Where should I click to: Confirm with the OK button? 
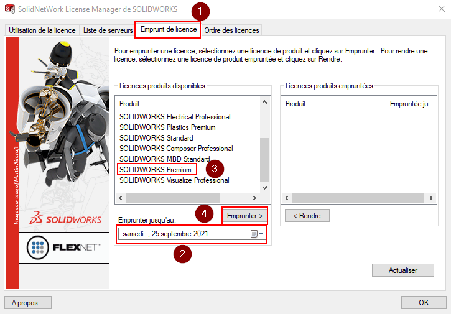point(424,303)
